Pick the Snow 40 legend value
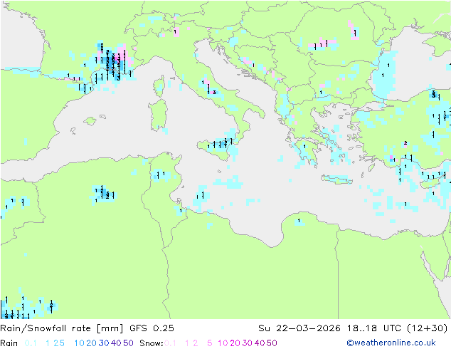The height and width of the screenshot is (349, 451). (260, 343)
